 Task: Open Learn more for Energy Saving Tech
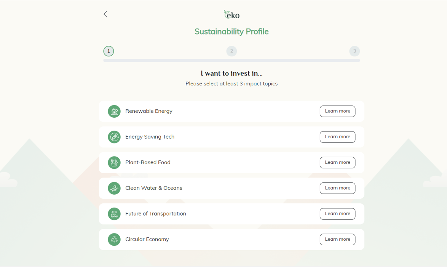pyautogui.click(x=337, y=137)
